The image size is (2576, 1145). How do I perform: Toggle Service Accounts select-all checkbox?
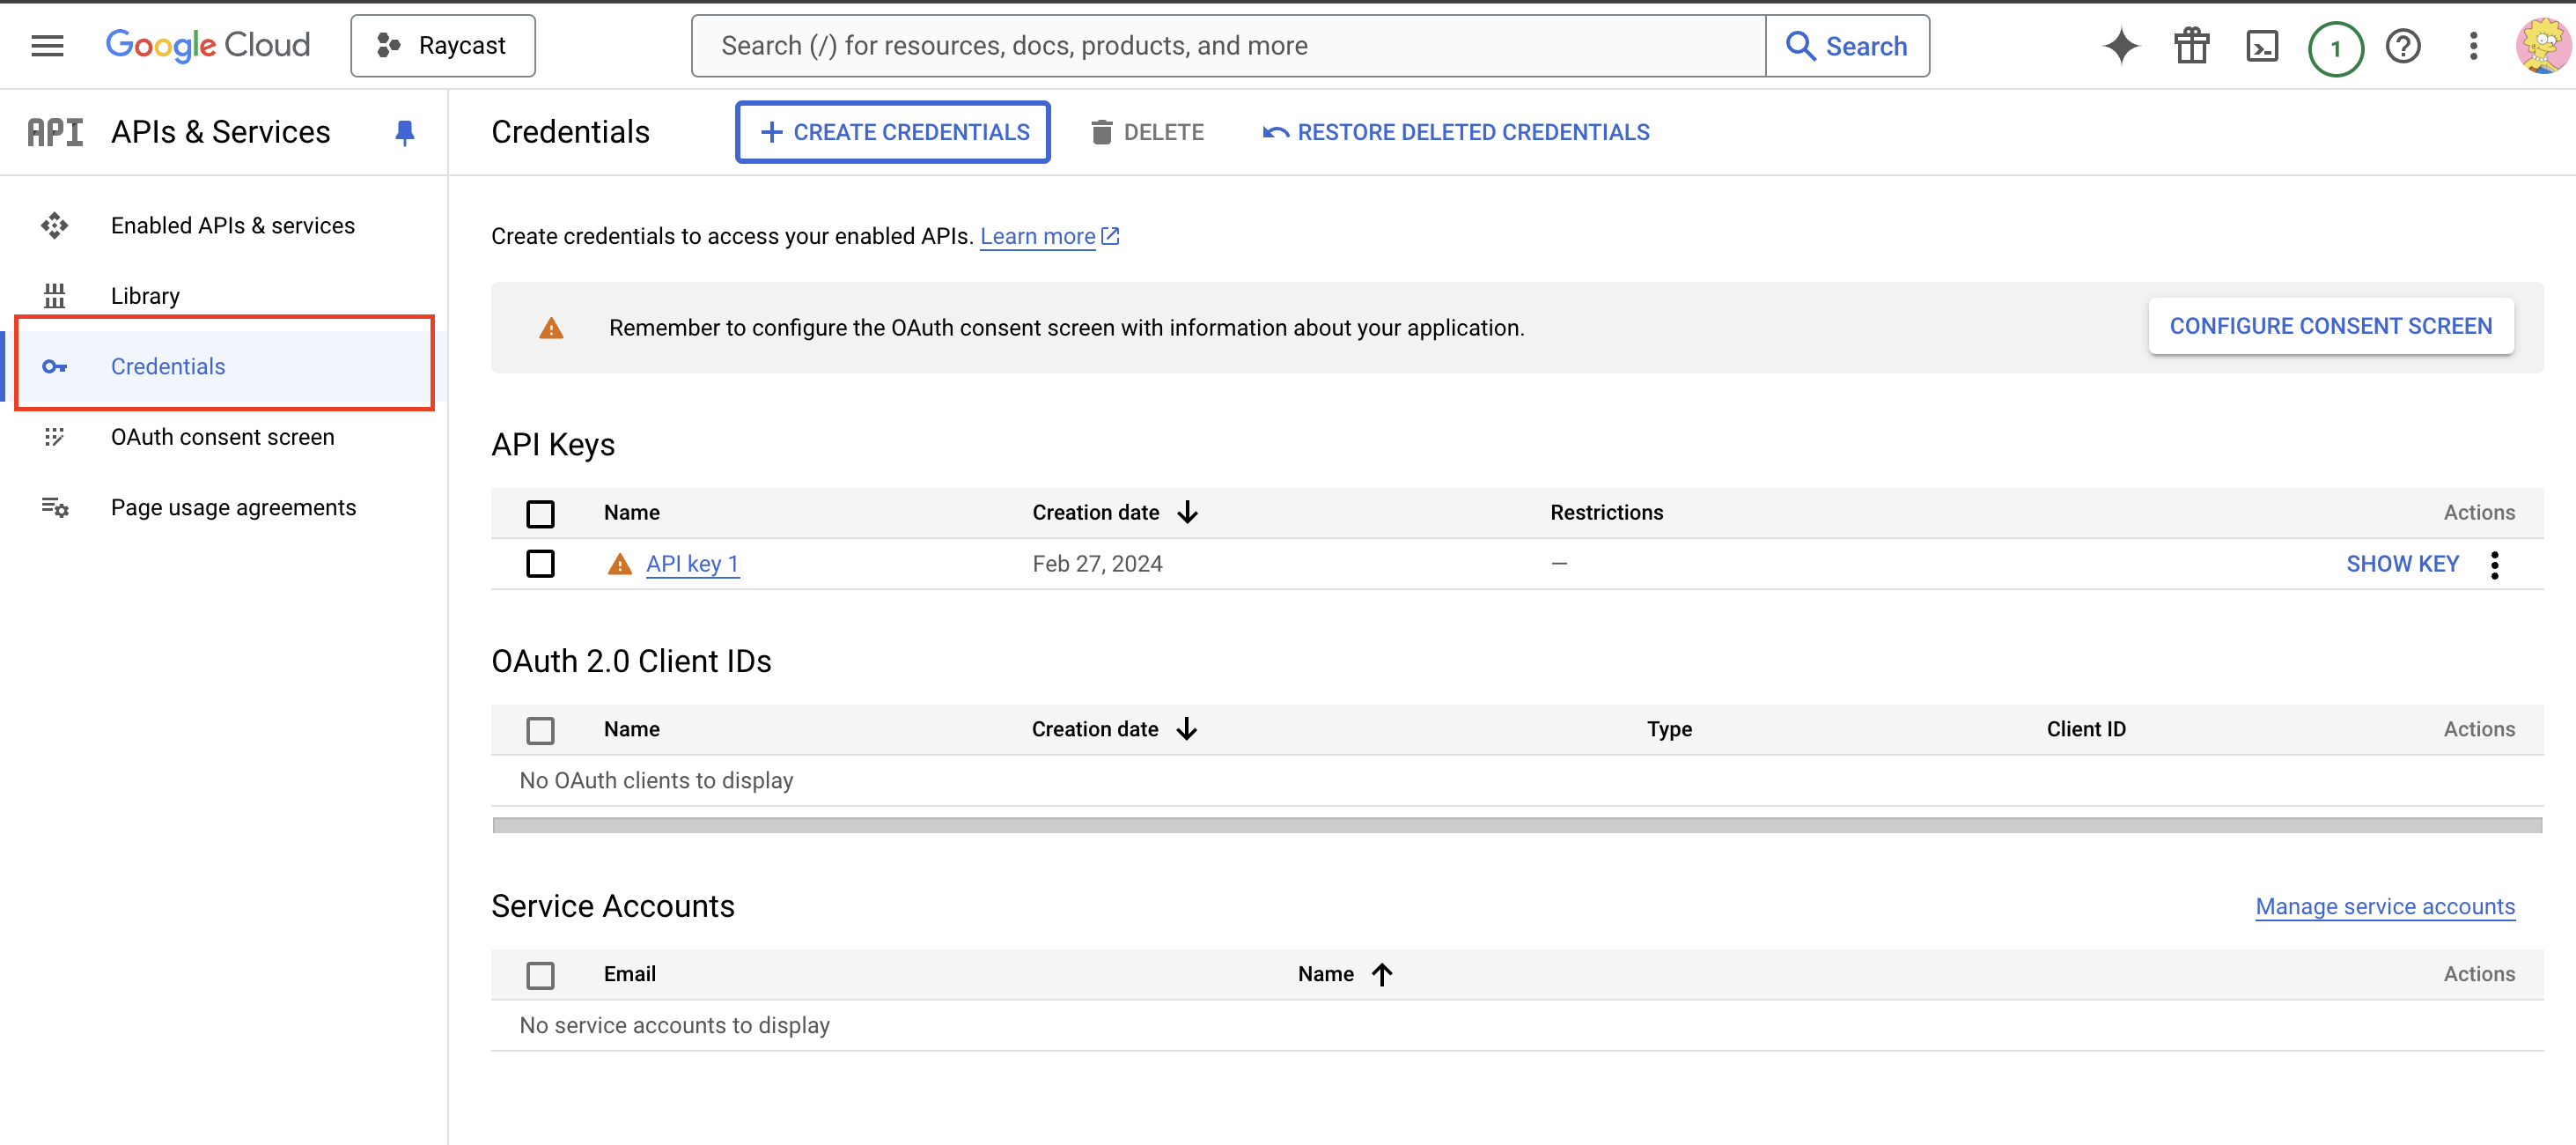click(540, 974)
